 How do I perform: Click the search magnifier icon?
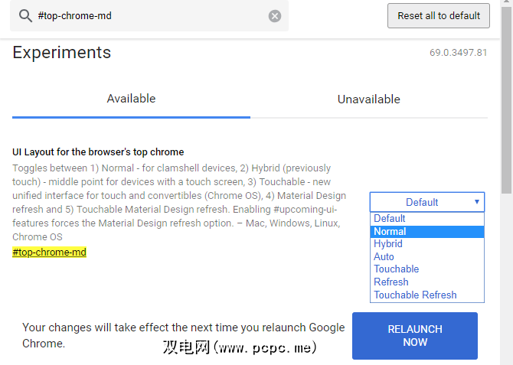click(x=25, y=16)
